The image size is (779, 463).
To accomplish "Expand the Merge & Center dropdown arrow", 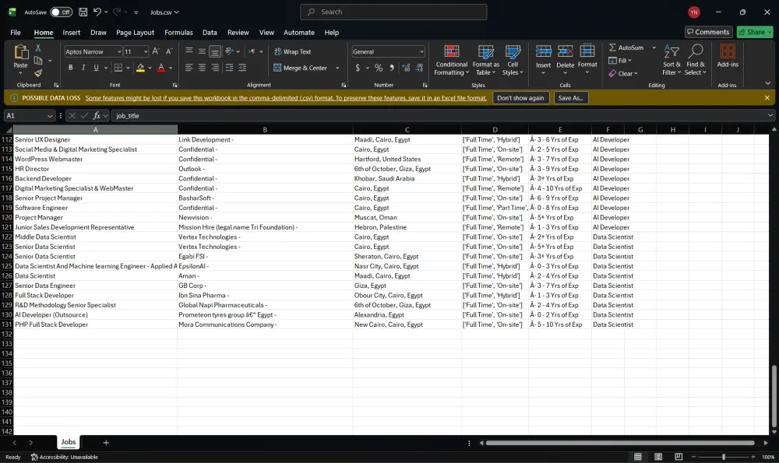I will 337,68.
